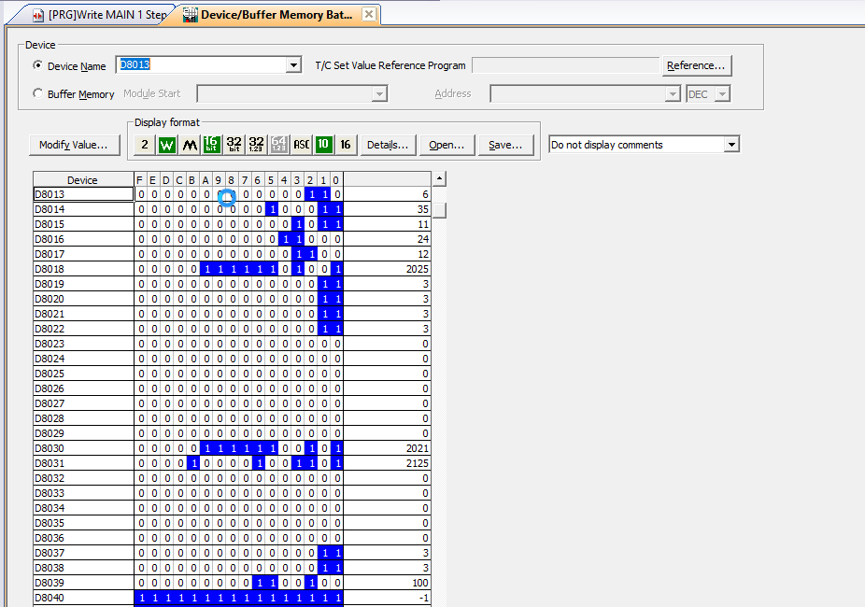This screenshot has height=607, width=865.
Task: Click the Modify Value button
Action: click(74, 145)
